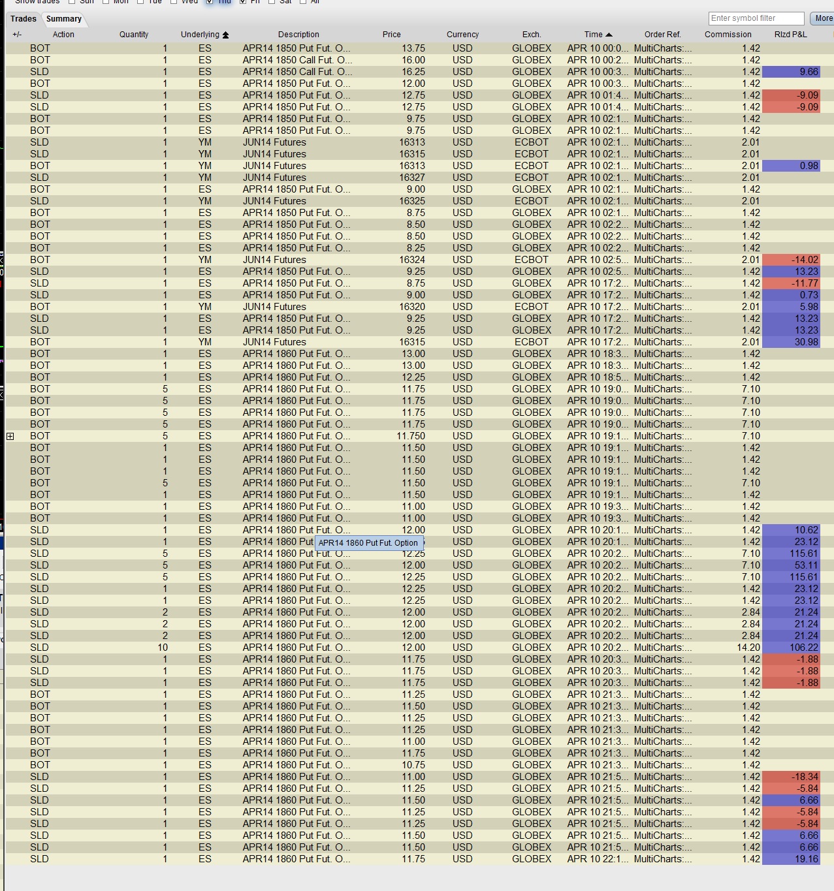Click the +/- column header
This screenshot has height=891, width=834.
pos(17,35)
